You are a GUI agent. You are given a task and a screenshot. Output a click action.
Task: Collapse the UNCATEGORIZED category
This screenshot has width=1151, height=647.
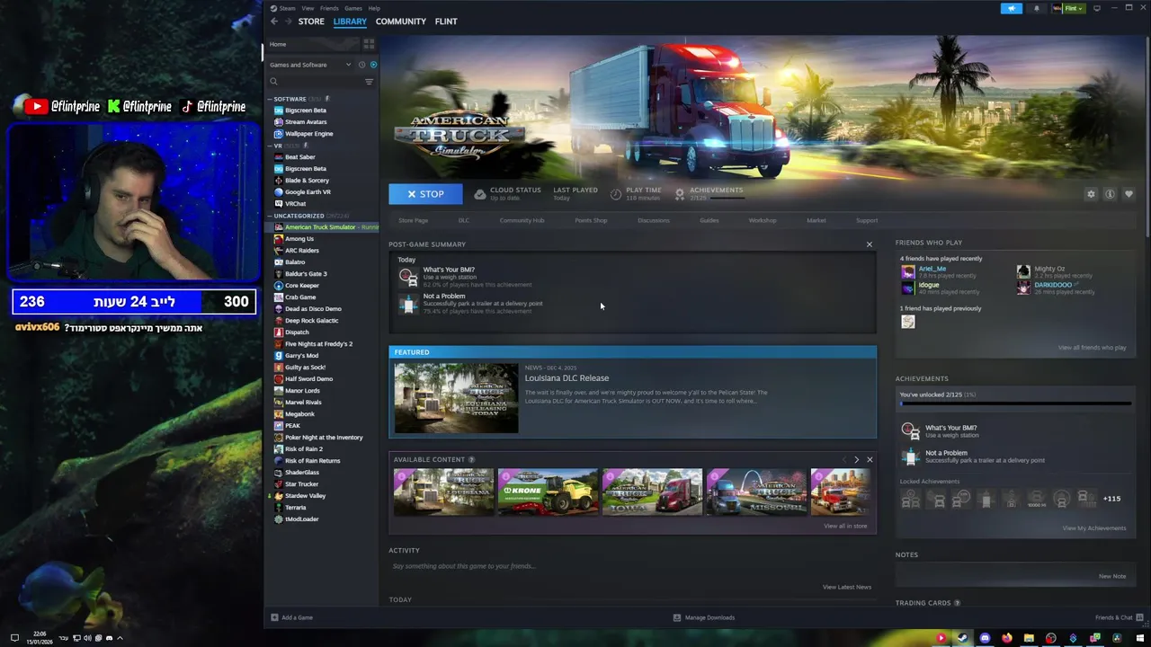[x=269, y=216]
